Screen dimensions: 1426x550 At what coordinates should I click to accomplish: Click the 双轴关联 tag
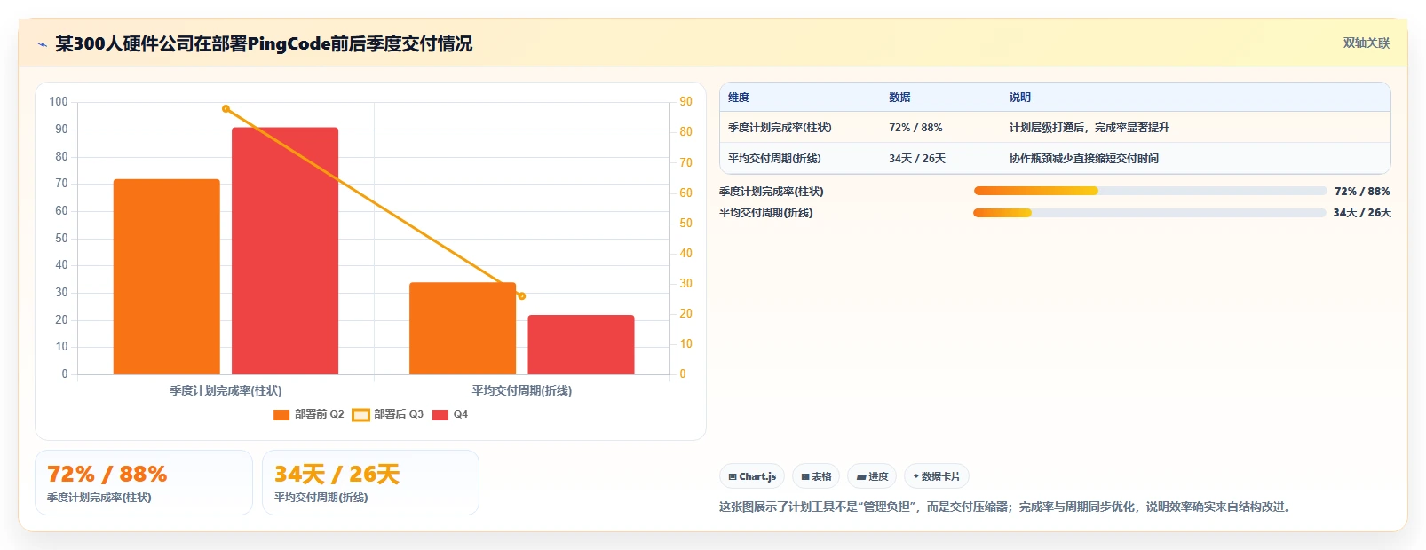click(1366, 43)
